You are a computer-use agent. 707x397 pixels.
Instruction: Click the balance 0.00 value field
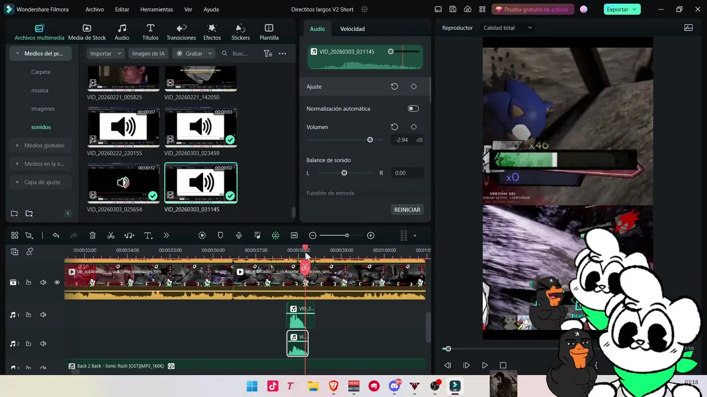pyautogui.click(x=407, y=173)
